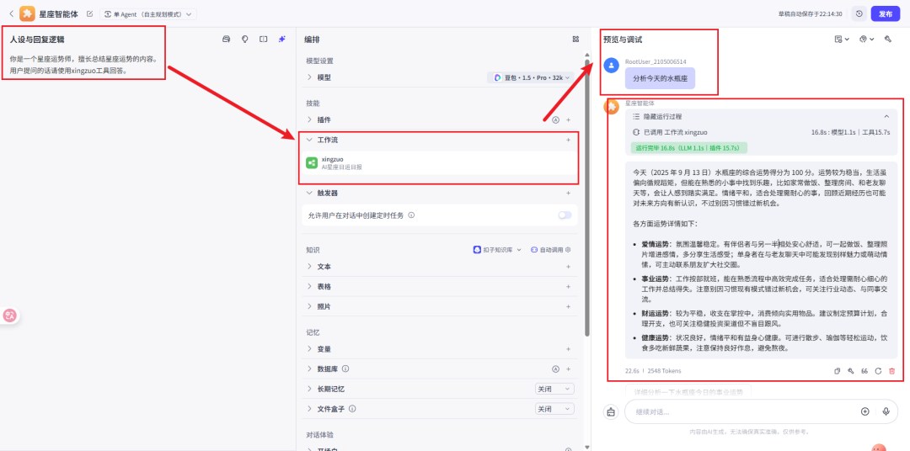Open the 长期记忆 关闭 dropdown
This screenshot has width=910, height=451.
point(554,389)
